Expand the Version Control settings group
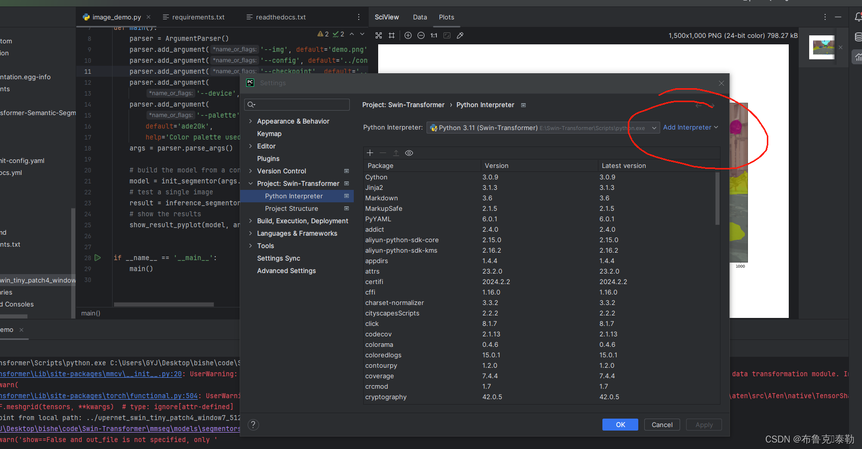Screen dimensions: 862x449 coord(251,171)
